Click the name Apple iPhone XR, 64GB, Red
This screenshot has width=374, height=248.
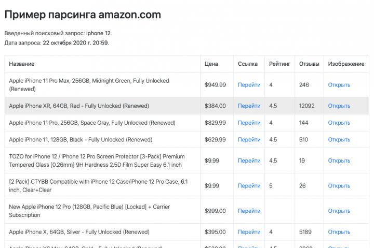click(x=79, y=106)
